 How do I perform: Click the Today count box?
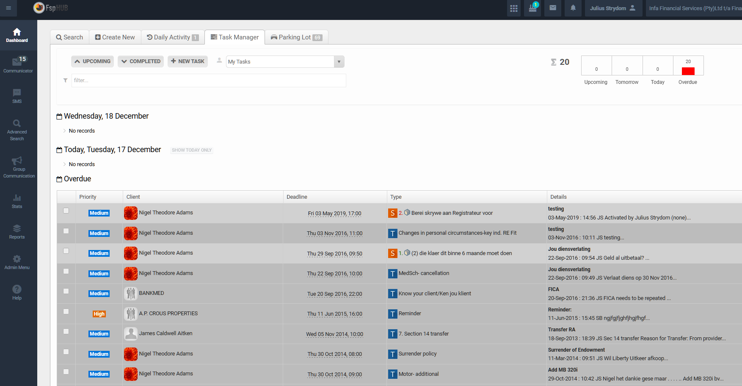658,66
